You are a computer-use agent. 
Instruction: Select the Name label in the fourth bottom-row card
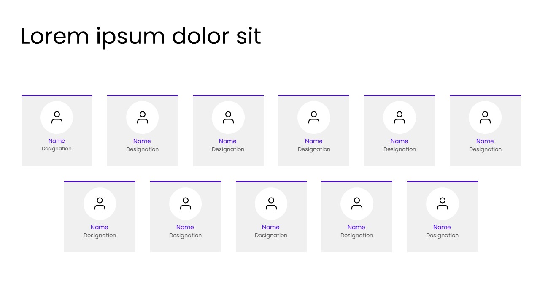tap(356, 227)
